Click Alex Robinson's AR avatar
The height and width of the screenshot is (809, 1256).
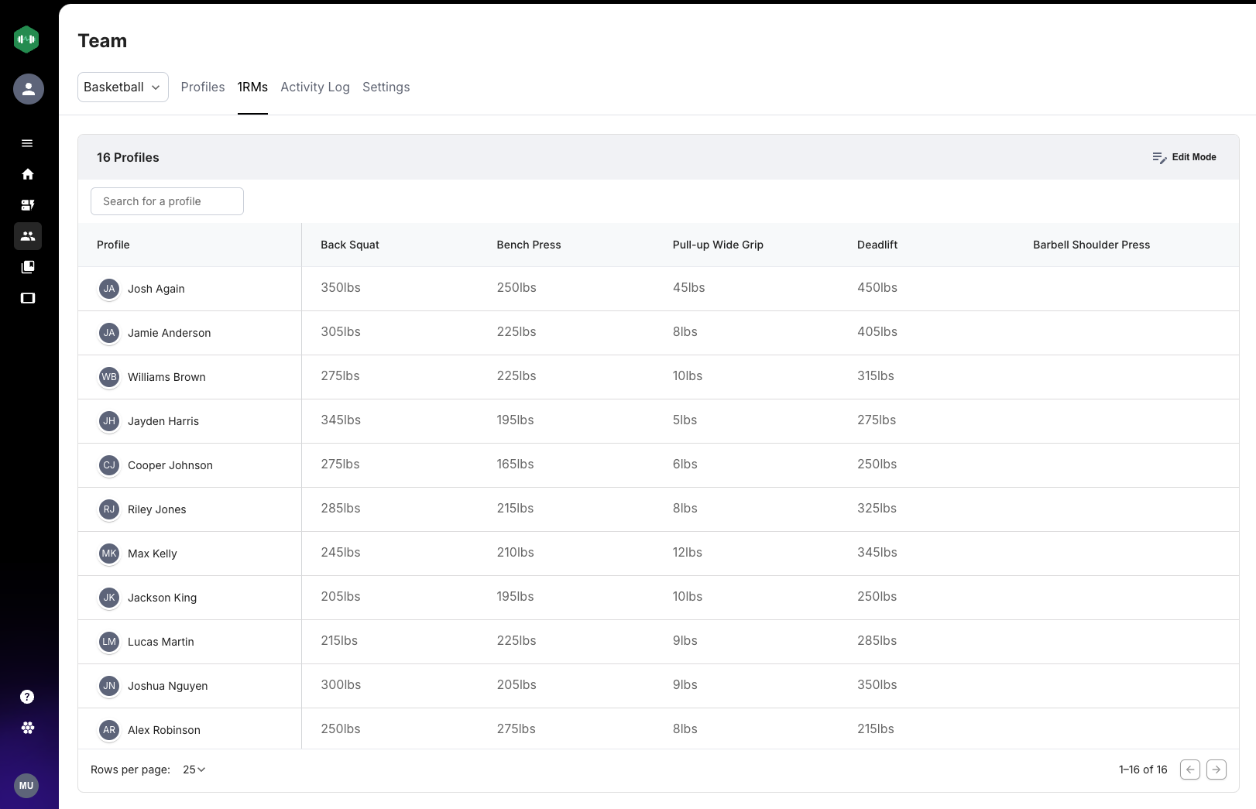(x=109, y=730)
